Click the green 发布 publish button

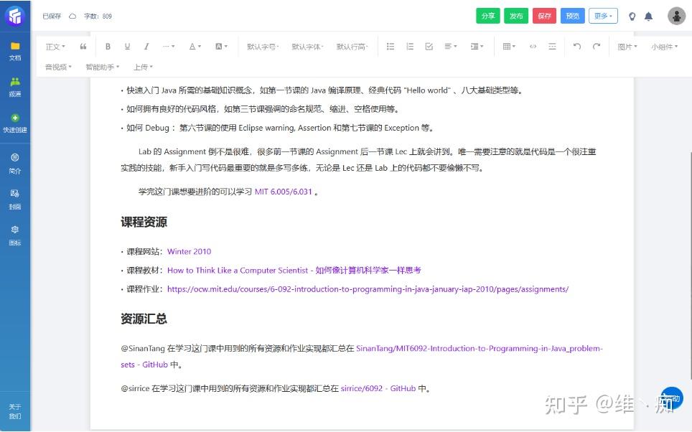click(516, 16)
